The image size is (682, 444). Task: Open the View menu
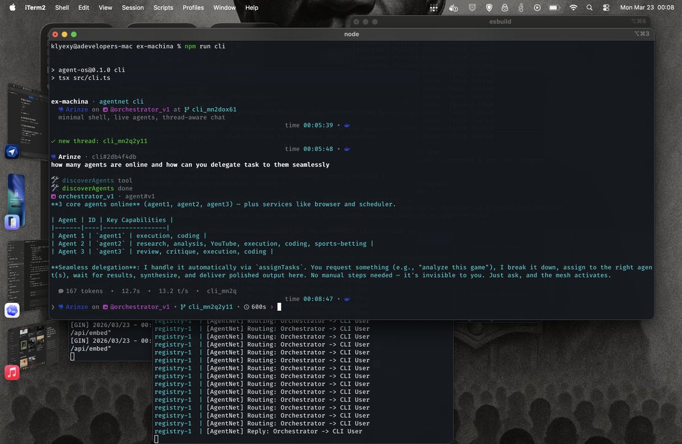105,7
